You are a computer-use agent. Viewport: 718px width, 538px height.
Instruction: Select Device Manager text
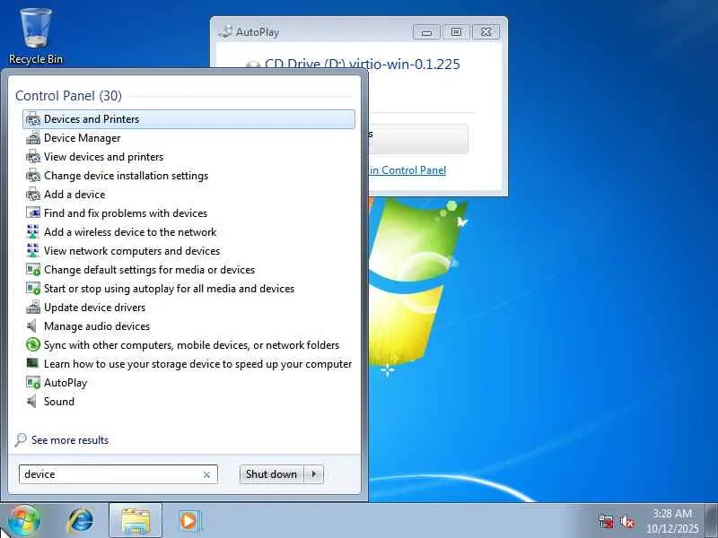point(83,138)
